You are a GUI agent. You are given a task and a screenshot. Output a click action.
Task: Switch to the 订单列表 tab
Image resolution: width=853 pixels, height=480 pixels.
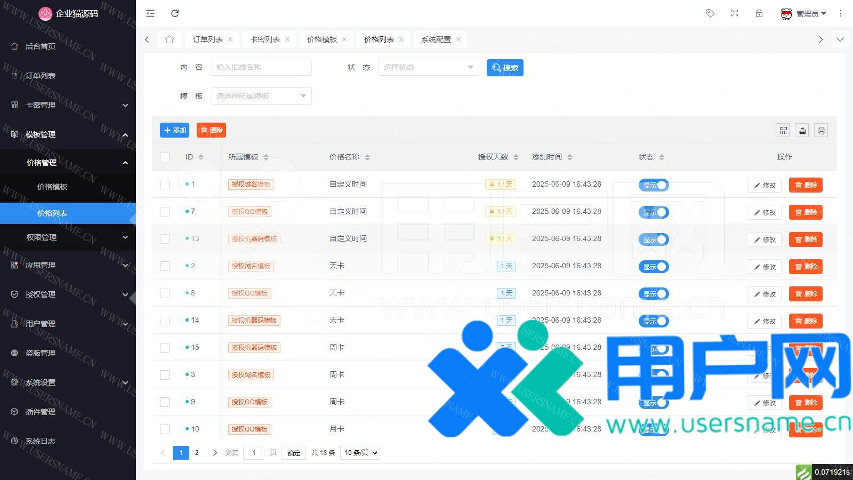(x=207, y=39)
